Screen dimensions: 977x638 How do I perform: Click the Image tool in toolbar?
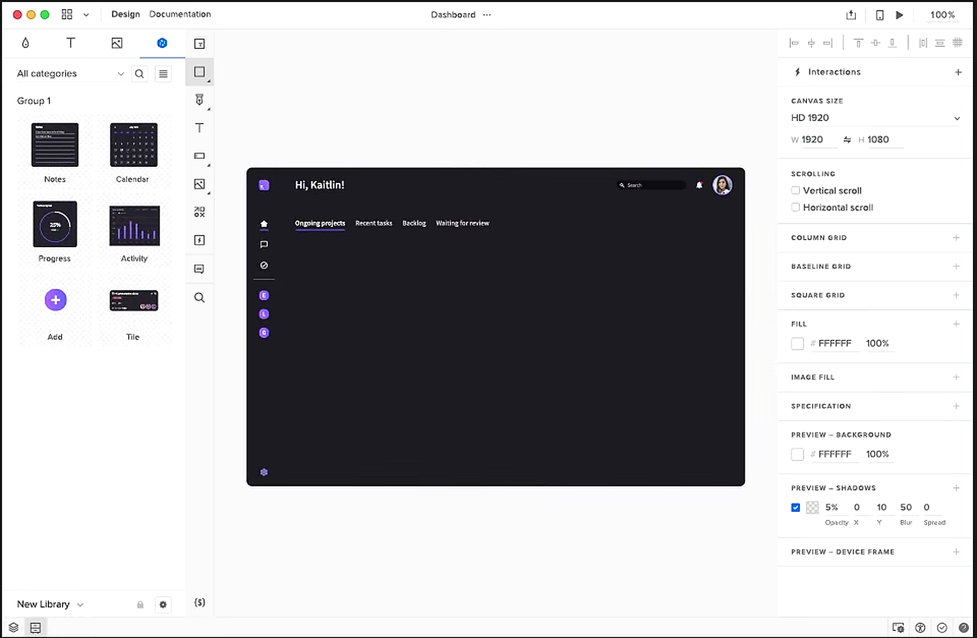tap(199, 184)
